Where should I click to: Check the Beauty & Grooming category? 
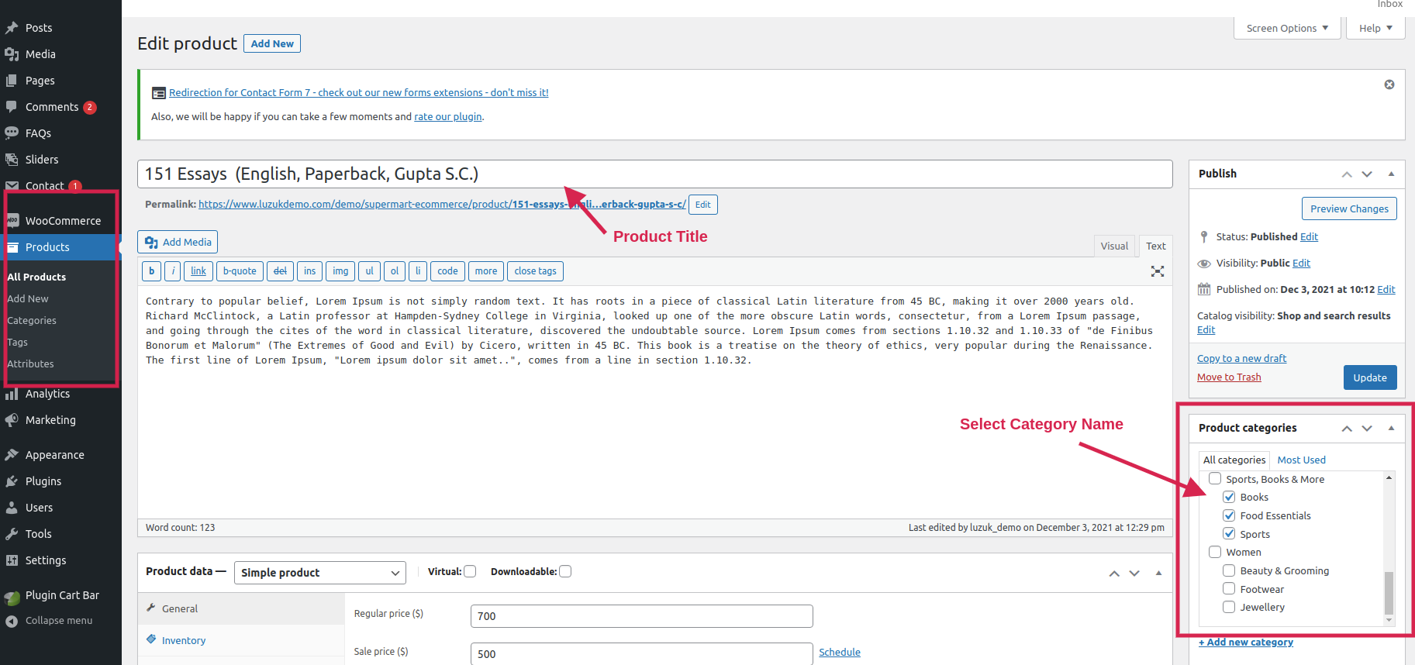[1229, 570]
